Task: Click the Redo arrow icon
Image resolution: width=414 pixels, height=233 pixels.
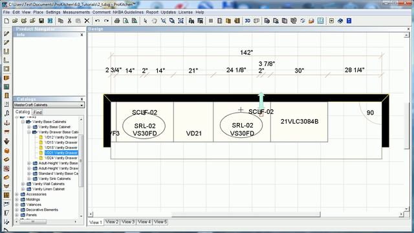Action: click(106, 21)
